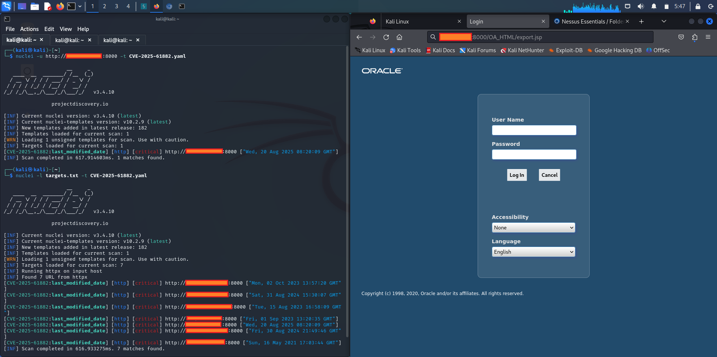Click the Password input field
This screenshot has width=717, height=357.
pos(534,154)
